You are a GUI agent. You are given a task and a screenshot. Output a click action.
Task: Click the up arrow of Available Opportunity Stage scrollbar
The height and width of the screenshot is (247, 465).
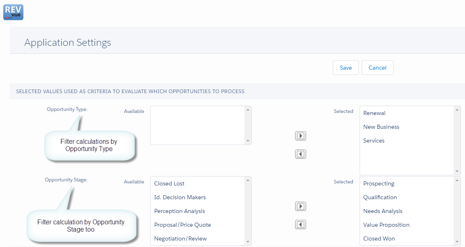248,180
